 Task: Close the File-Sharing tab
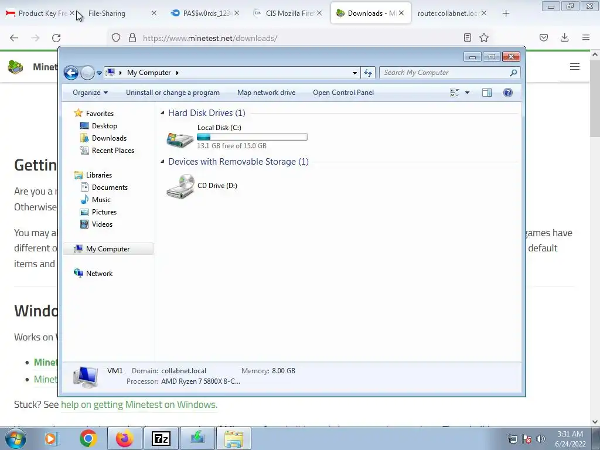point(154,13)
